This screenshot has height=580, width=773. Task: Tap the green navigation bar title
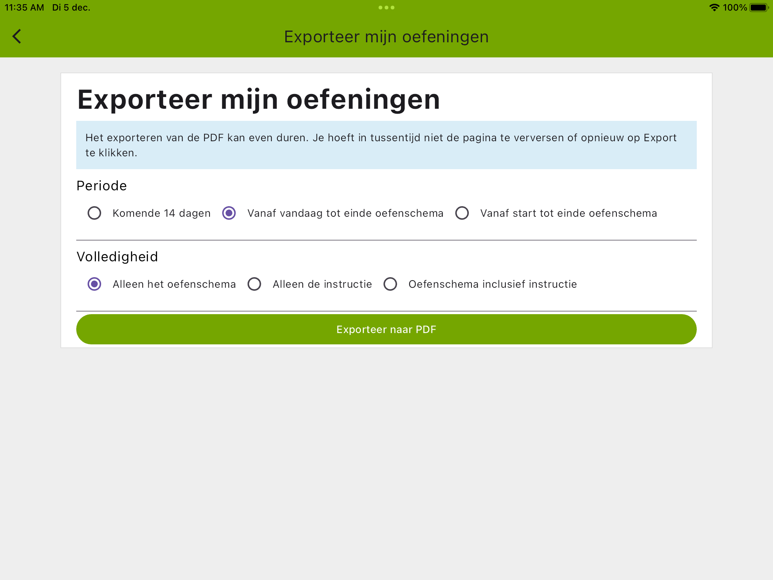(386, 37)
